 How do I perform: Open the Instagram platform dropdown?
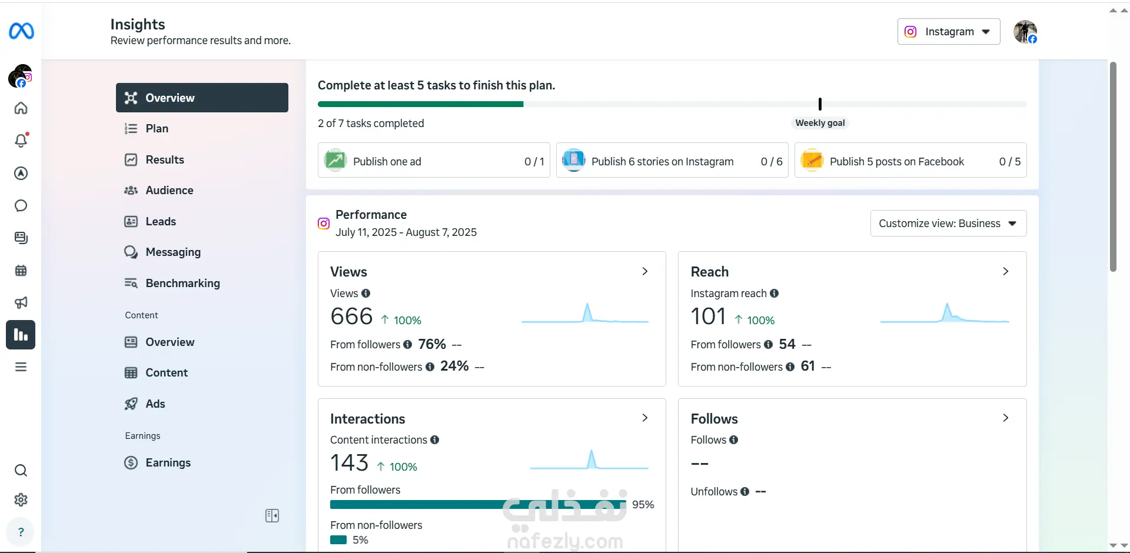coord(948,32)
